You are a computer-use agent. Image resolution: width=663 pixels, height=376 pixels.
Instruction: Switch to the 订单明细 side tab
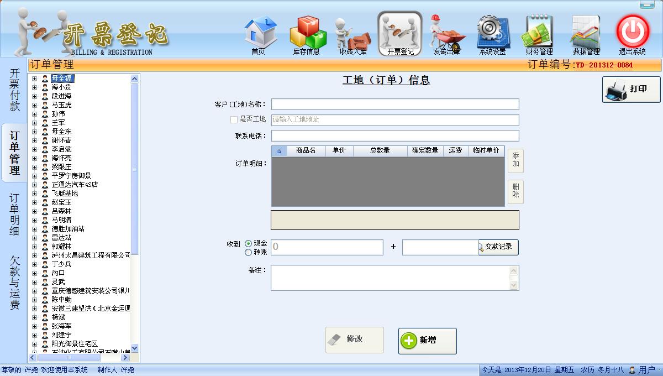[15, 214]
